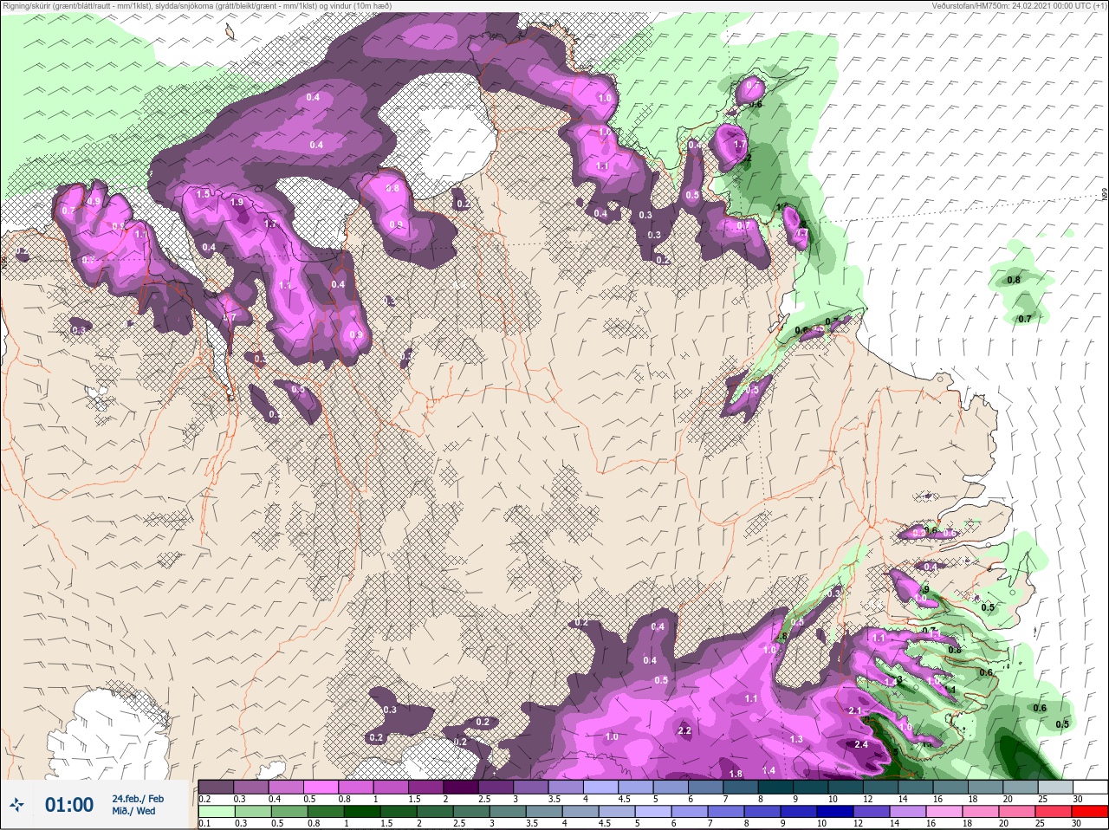Click the 1.4 value near the bottom map edge
This screenshot has width=1109, height=830.
coord(769,770)
